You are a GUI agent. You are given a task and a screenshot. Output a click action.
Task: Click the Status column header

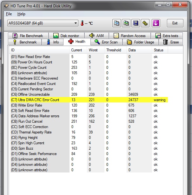click(160, 50)
